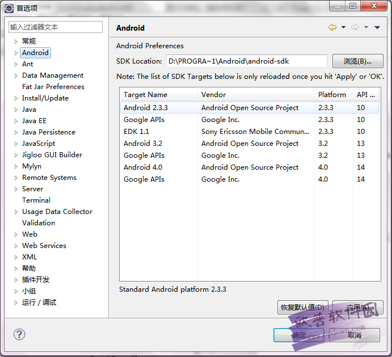
Task: Expand the Data Management node
Action: coord(16,75)
